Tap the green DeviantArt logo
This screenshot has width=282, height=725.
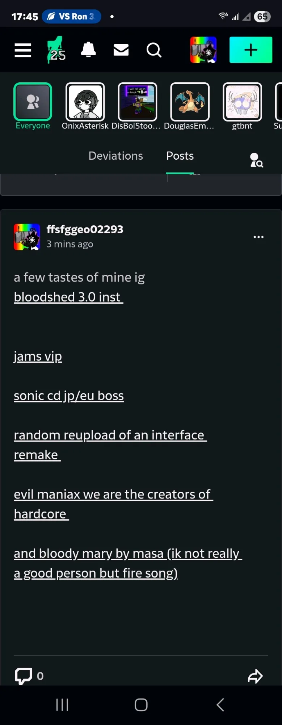click(x=55, y=50)
